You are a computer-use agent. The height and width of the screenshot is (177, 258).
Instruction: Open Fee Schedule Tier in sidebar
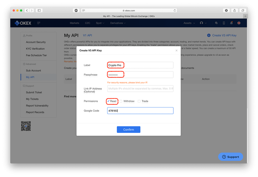coord(36,55)
